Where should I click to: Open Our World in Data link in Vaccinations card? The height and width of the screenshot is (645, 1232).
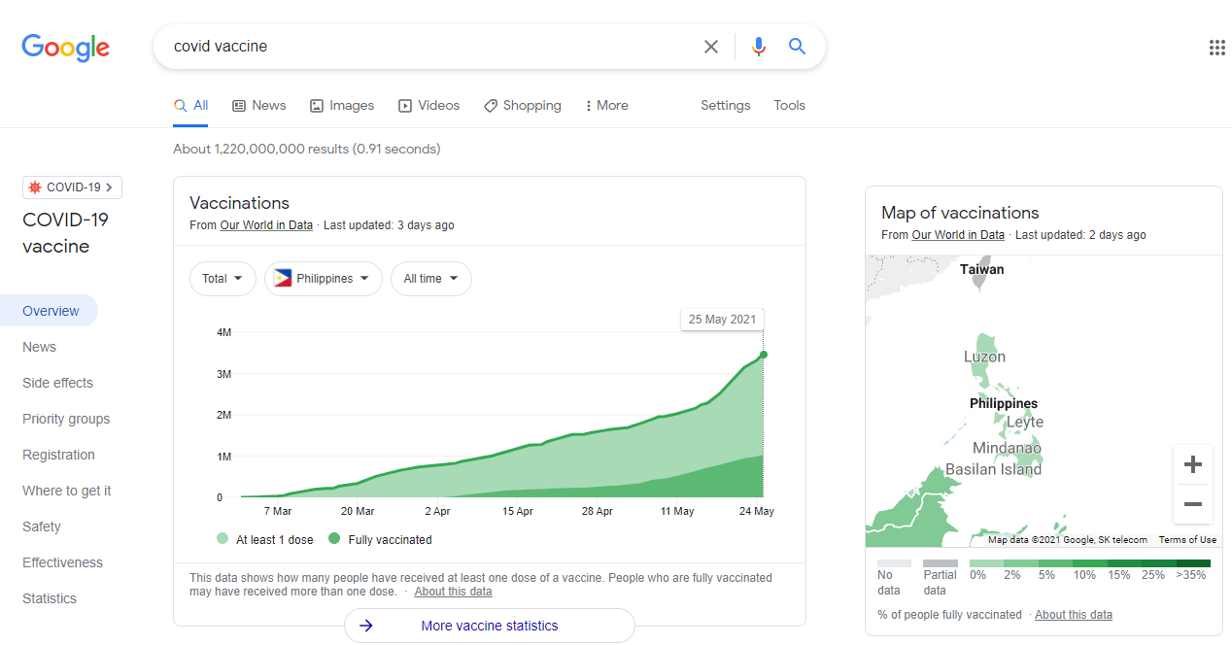pyautogui.click(x=266, y=225)
